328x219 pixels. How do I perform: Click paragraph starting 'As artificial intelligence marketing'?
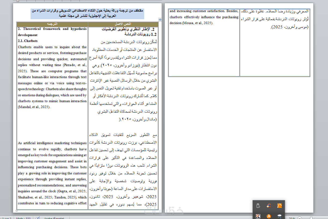[52, 173]
